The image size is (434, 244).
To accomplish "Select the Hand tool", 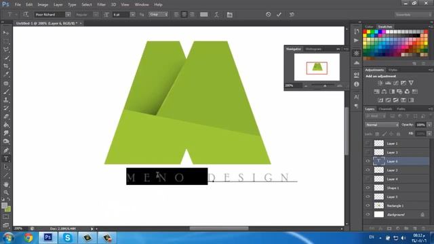I will pyautogui.click(x=6, y=184).
